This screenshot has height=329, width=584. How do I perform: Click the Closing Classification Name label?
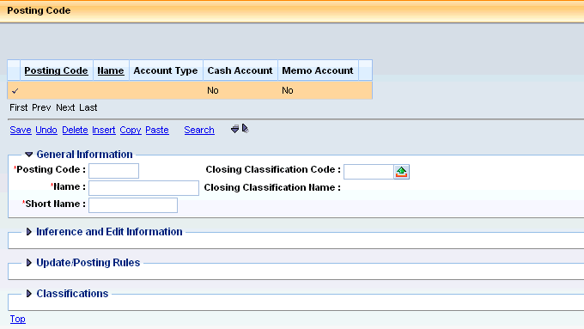(x=272, y=187)
